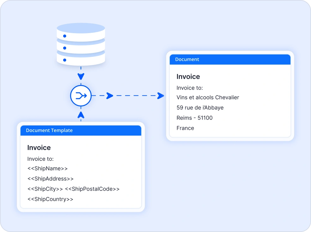Click Vins et alcools Chevalier text
This screenshot has height=232, width=311.
tap(208, 97)
